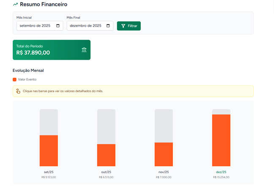Click the dez/25 month label

click(x=221, y=172)
